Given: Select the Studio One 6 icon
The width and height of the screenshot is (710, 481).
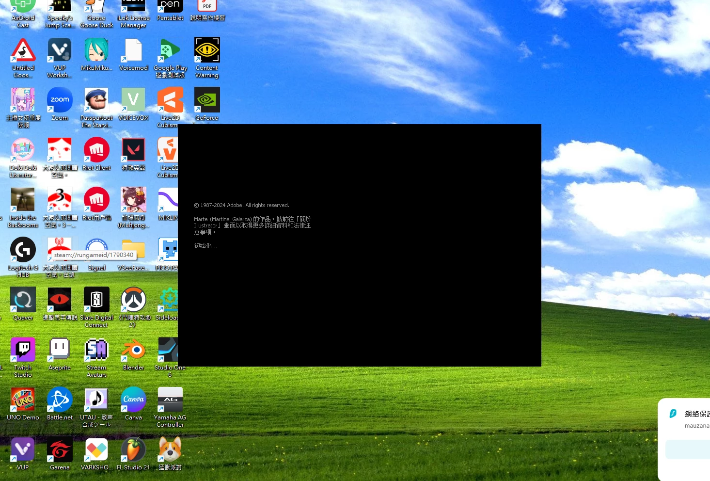Looking at the screenshot, I should coord(170,357).
